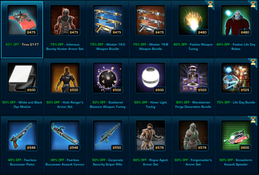Image resolution: width=259 pixels, height=175 pixels.
Task: Click the White and Black Dye Module icon
Action: 22,78
